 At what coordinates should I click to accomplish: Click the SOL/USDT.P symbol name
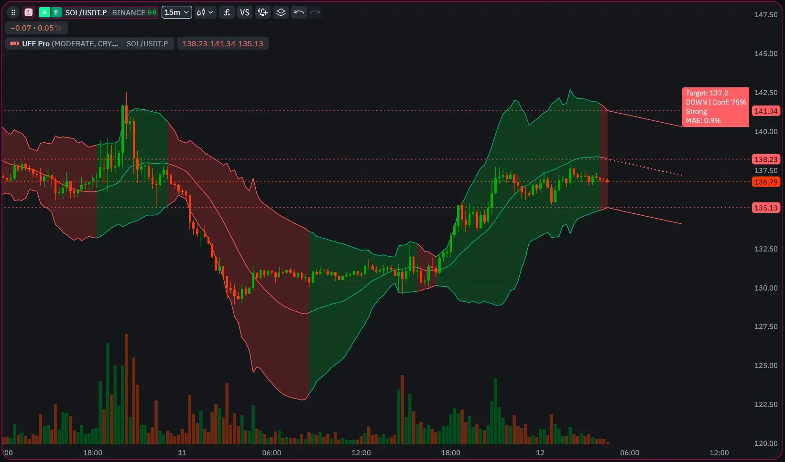pyautogui.click(x=86, y=12)
